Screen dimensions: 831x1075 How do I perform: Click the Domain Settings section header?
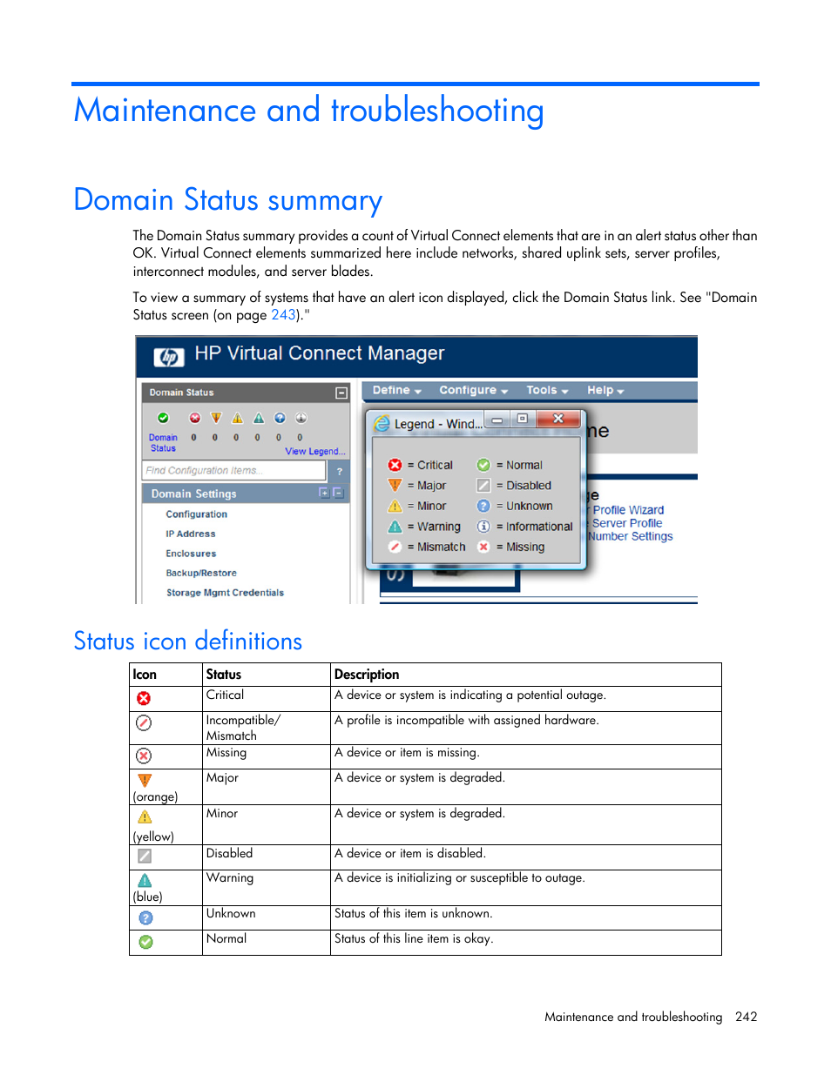(247, 494)
